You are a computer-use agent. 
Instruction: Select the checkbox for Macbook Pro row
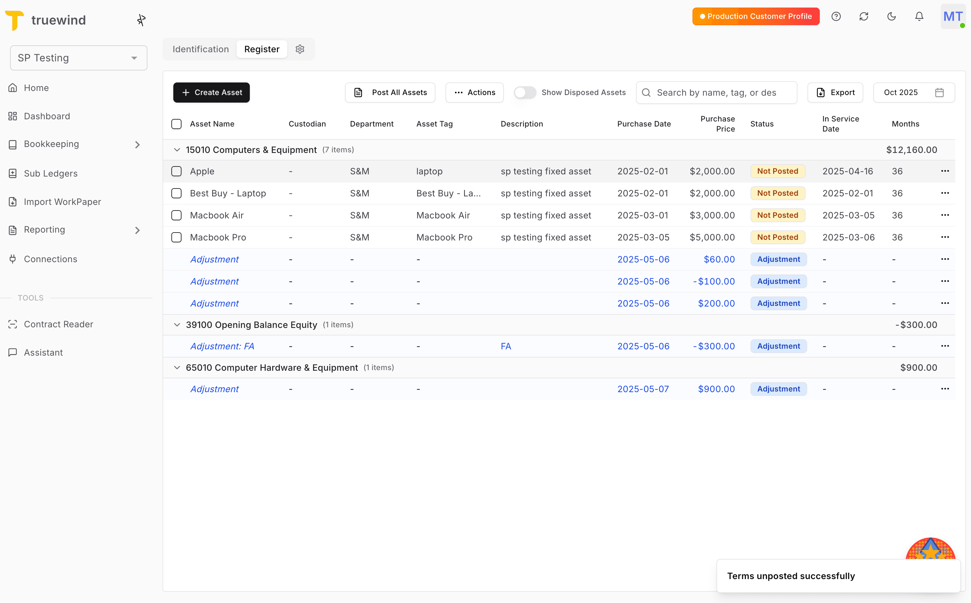click(x=176, y=237)
